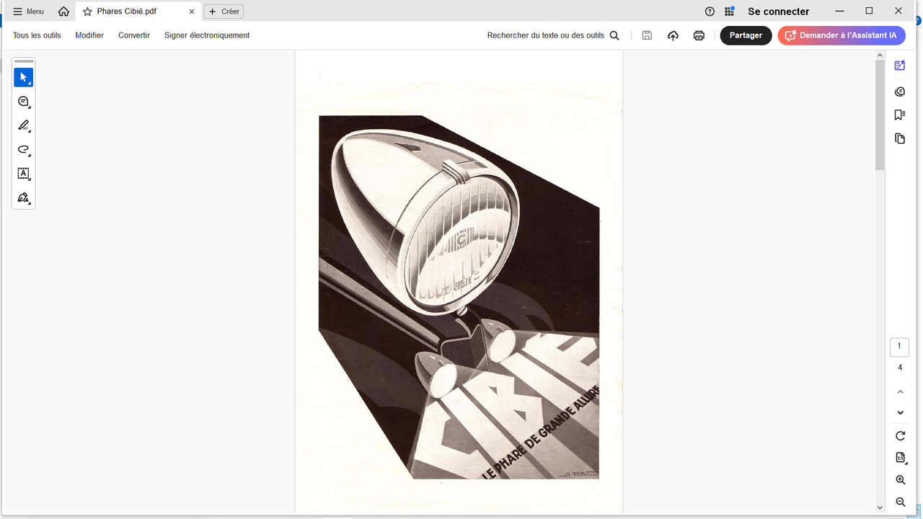
Task: Click the scrollbar down arrow
Action: click(x=880, y=507)
